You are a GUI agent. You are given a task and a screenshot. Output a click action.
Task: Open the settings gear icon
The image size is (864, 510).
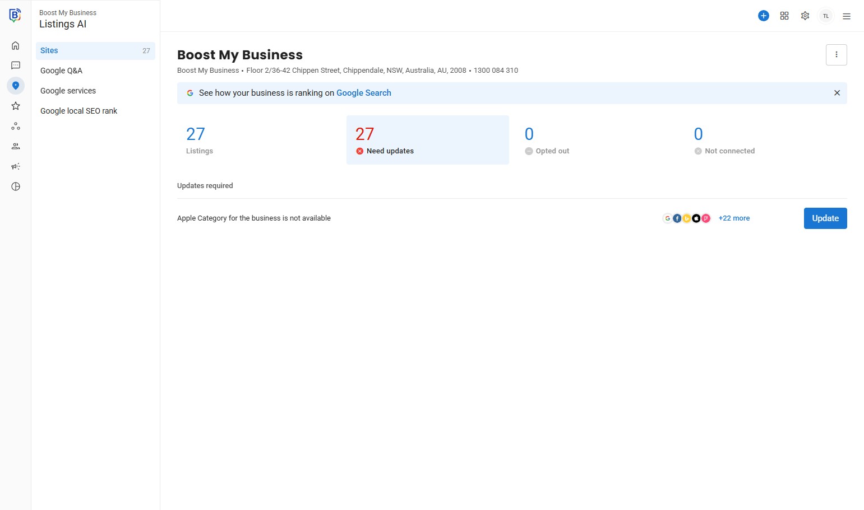point(805,16)
